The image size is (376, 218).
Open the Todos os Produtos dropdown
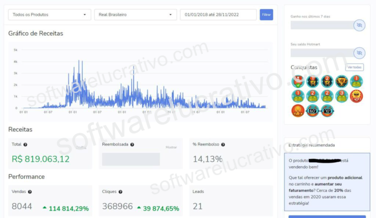pyautogui.click(x=49, y=15)
